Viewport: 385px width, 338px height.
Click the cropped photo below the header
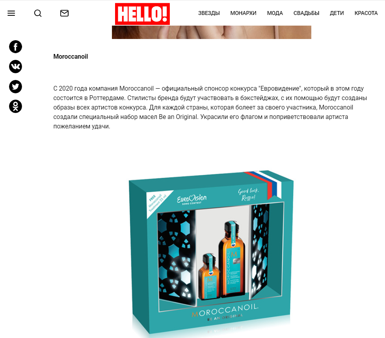click(x=211, y=32)
